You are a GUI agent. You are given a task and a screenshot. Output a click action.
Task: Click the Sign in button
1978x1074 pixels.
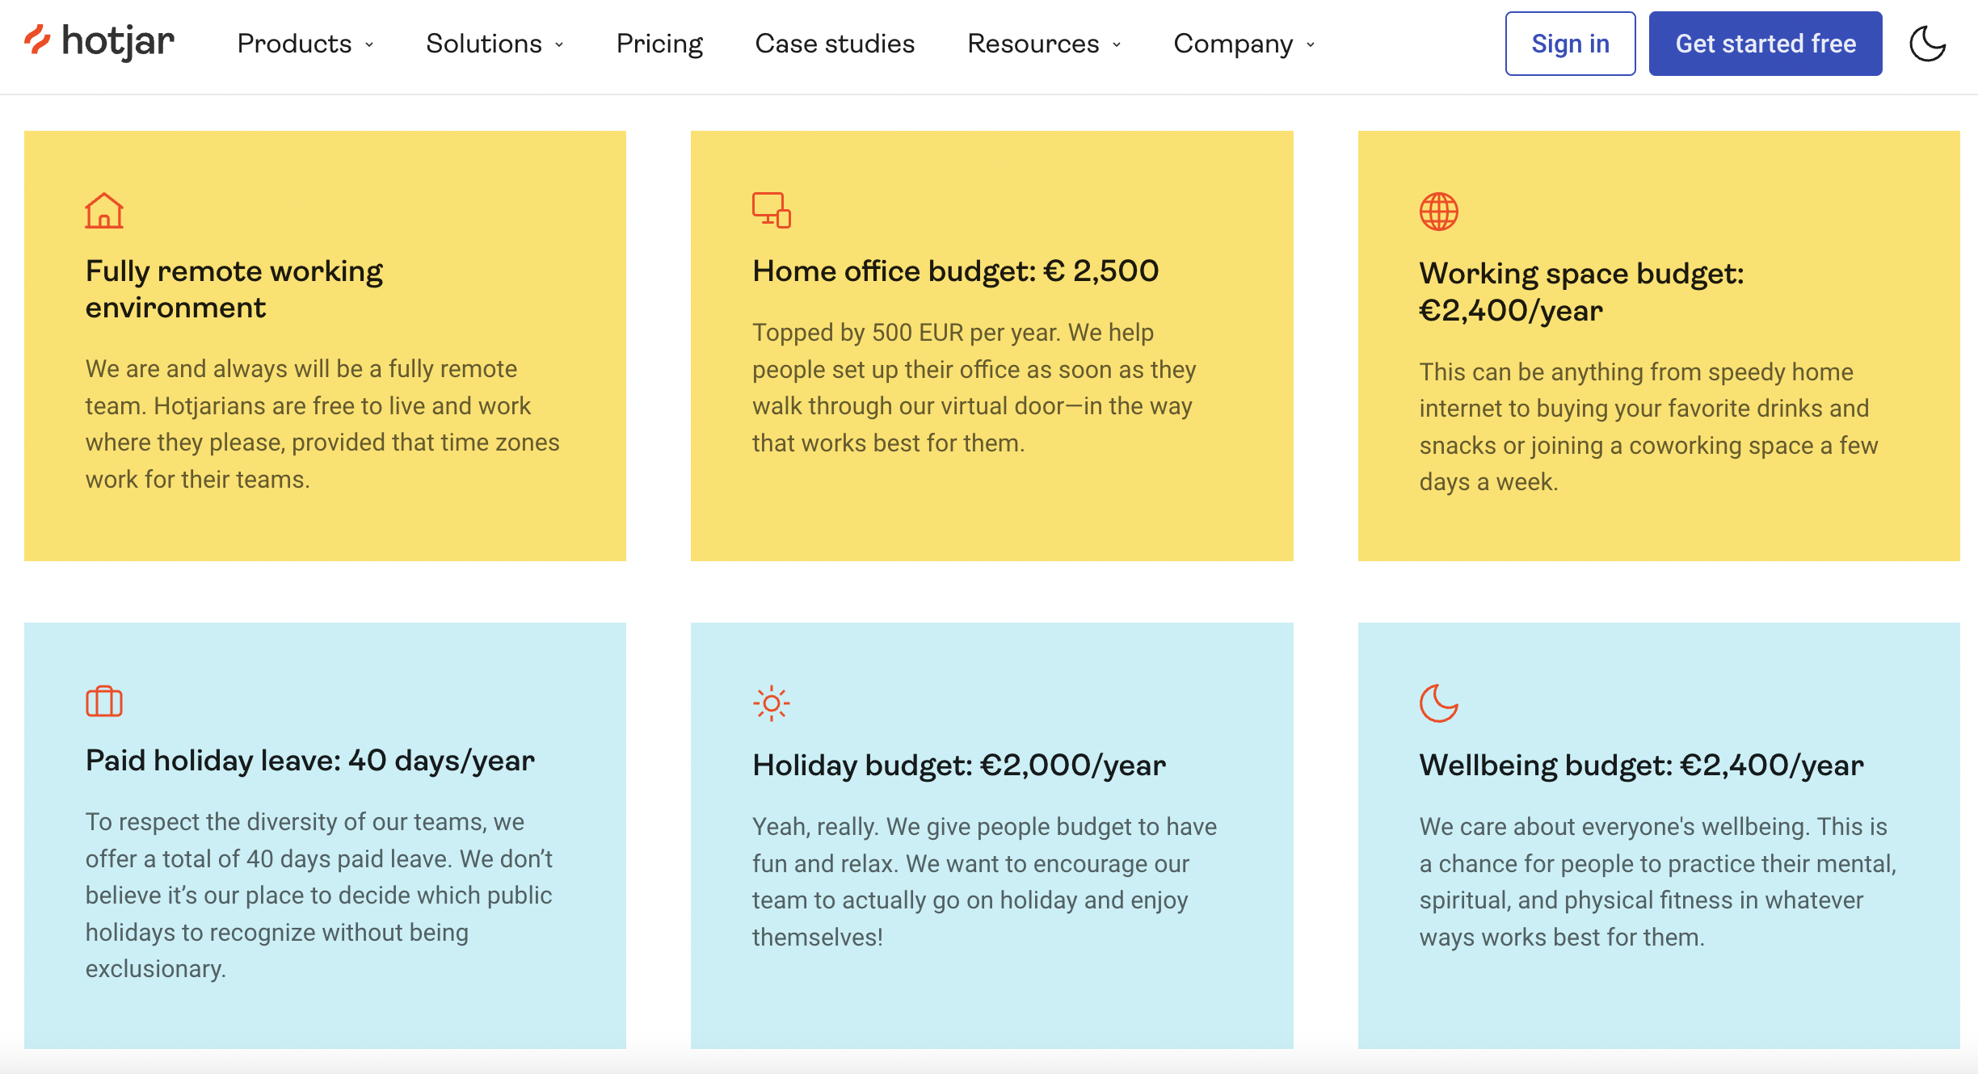click(x=1570, y=44)
